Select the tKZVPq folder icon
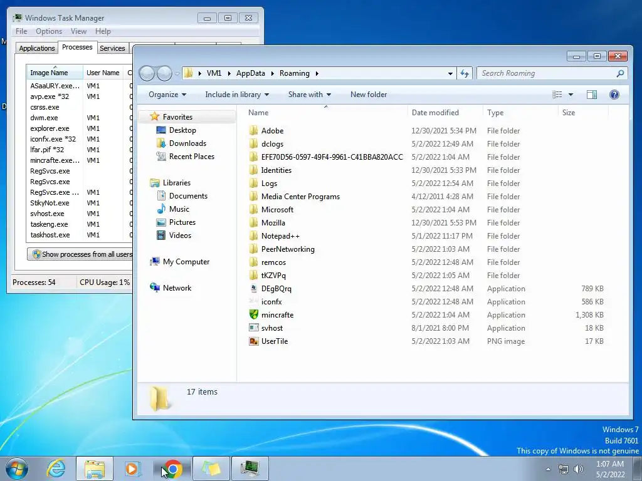Screen dimensions: 642x481 [x=254, y=276]
